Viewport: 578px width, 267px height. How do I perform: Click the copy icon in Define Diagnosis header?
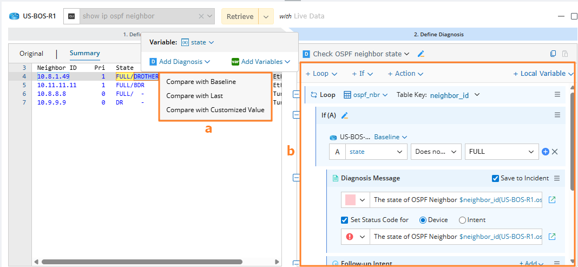coord(553,54)
